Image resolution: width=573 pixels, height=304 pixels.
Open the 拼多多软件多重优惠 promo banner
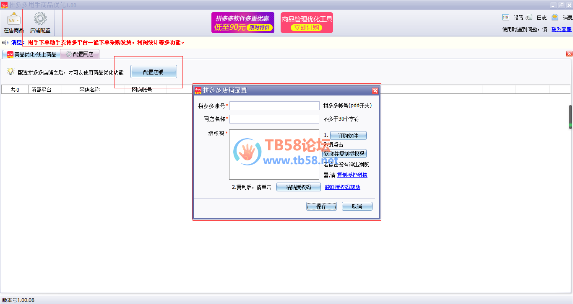243,23
